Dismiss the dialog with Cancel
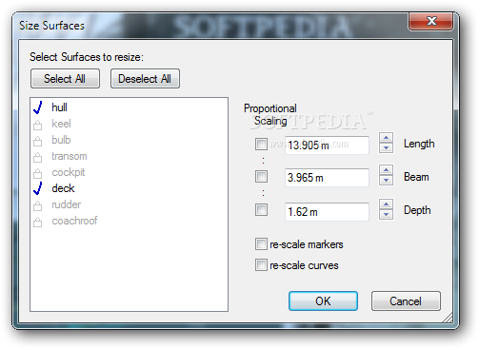Screen dimensions: 479x349 pos(406,301)
